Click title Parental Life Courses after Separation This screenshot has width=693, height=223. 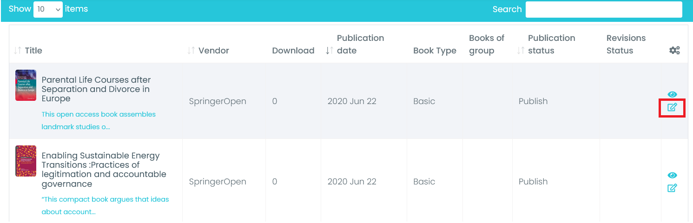96,89
